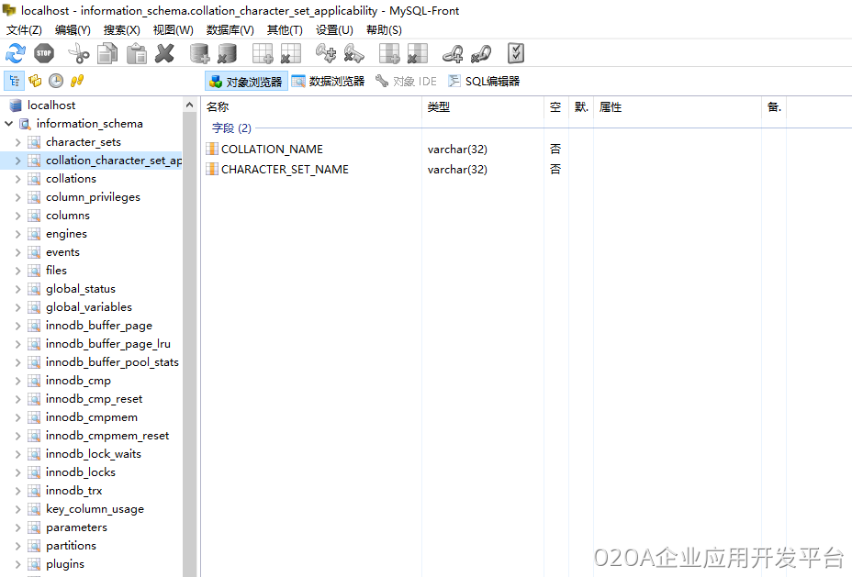Expand the global_variables table node
The height and width of the screenshot is (577, 852).
click(x=17, y=307)
